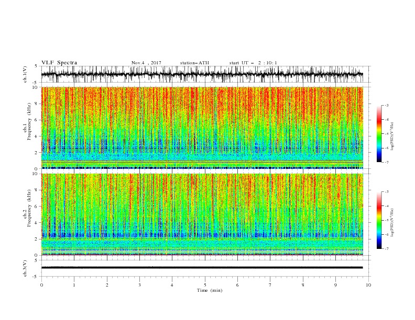Image resolution: width=415 pixels, height=320 pixels.
Task: Click the "station=ATH" header label
Action: (x=194, y=63)
